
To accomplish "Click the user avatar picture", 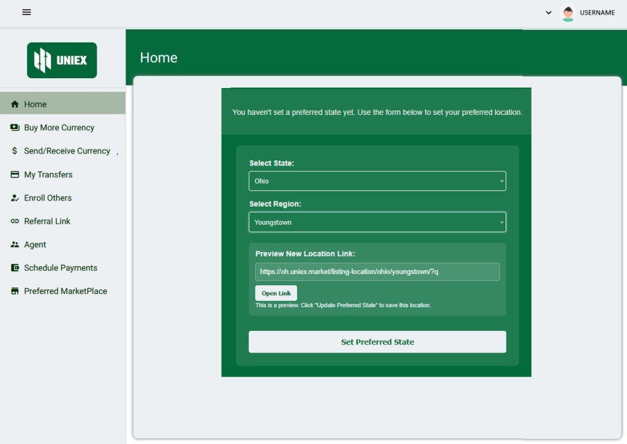I will coord(568,13).
